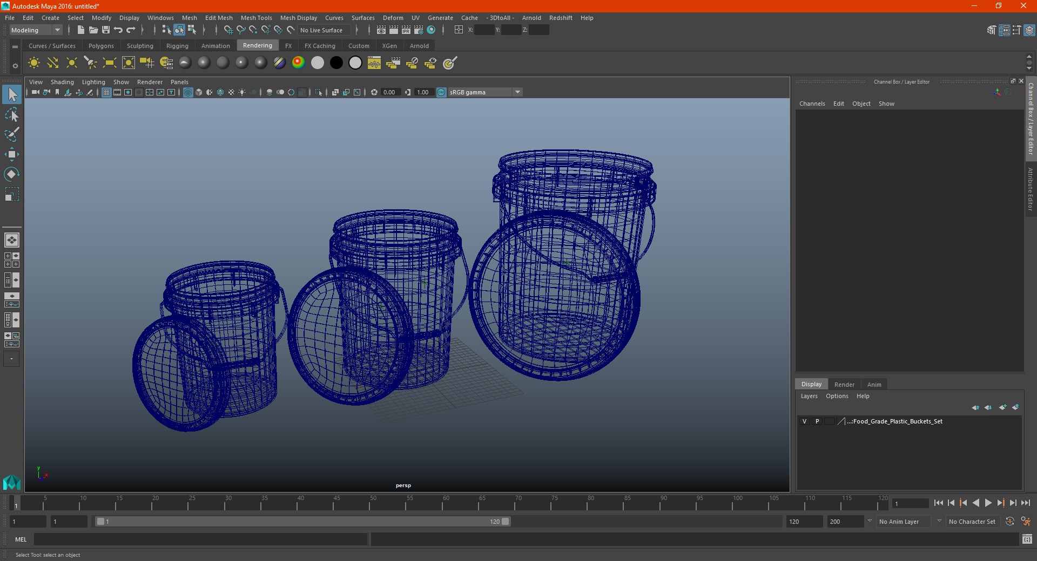Open Channels menu in Channel Box
This screenshot has width=1037, height=561.
pos(812,104)
